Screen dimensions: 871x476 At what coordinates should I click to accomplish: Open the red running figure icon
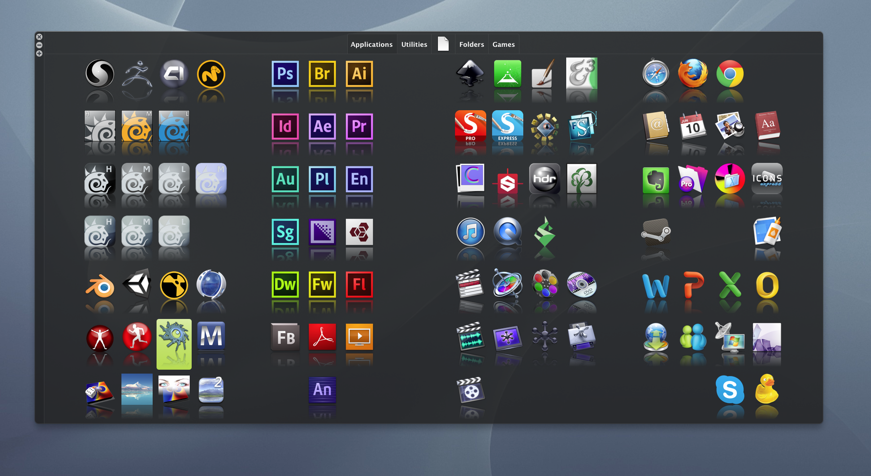point(137,337)
